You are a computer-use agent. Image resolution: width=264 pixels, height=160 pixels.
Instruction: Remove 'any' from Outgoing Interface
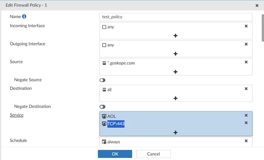tap(246, 44)
